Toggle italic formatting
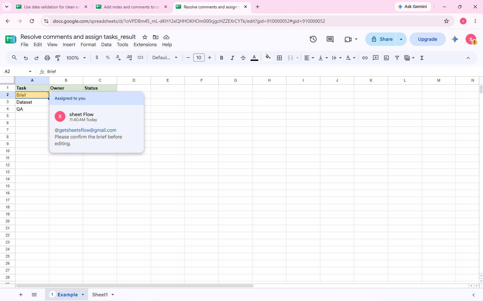This screenshot has height=301, width=483. point(232,58)
